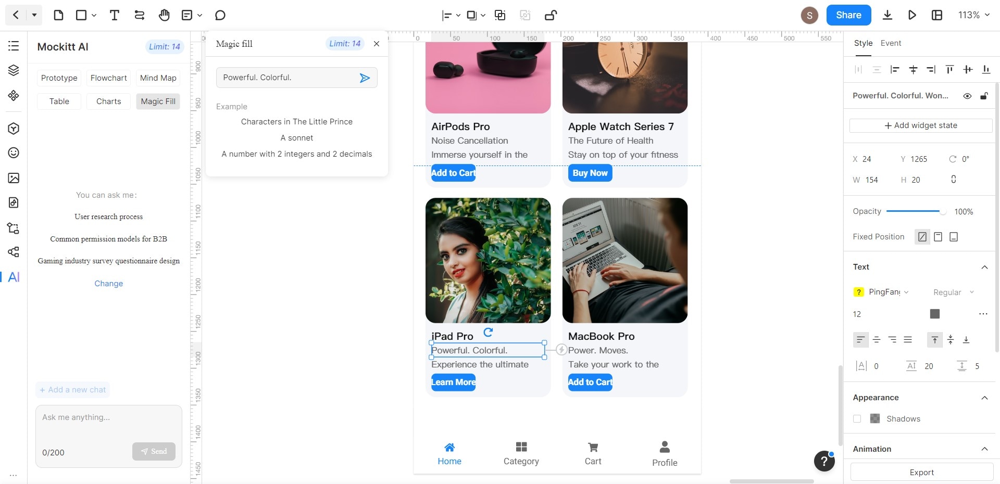1000x484 pixels.
Task: Click the Export button
Action: click(x=921, y=472)
